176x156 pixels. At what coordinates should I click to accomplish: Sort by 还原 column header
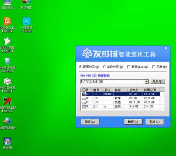click(x=86, y=90)
